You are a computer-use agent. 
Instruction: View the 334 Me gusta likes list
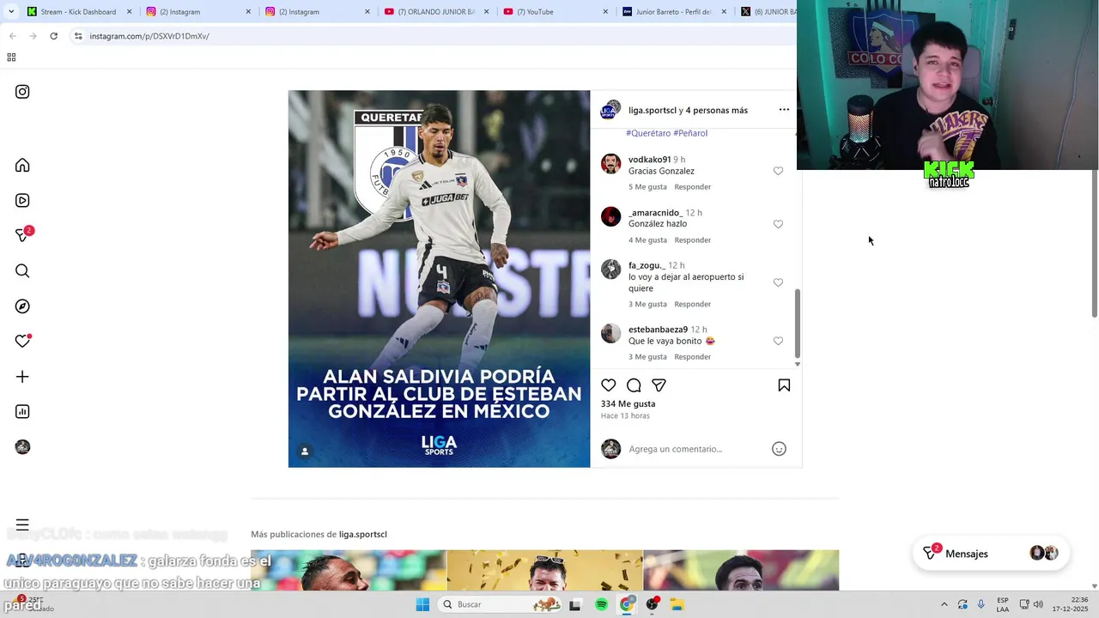(628, 403)
